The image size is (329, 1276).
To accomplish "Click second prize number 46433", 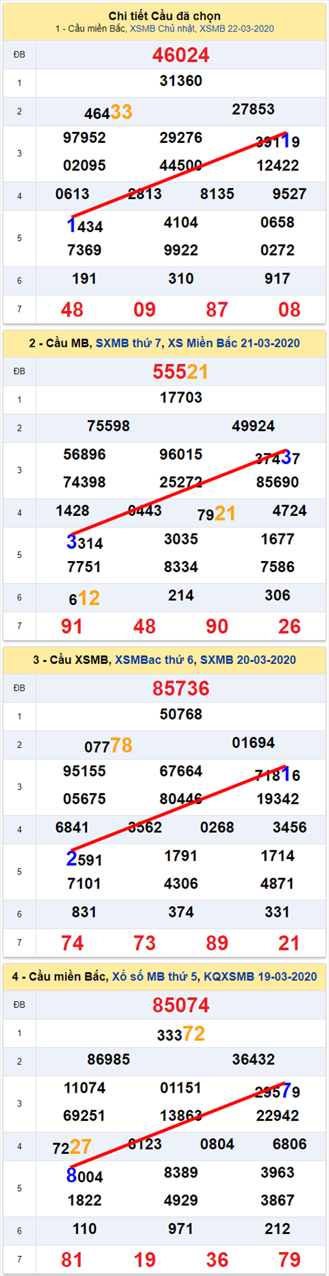I will tap(108, 112).
